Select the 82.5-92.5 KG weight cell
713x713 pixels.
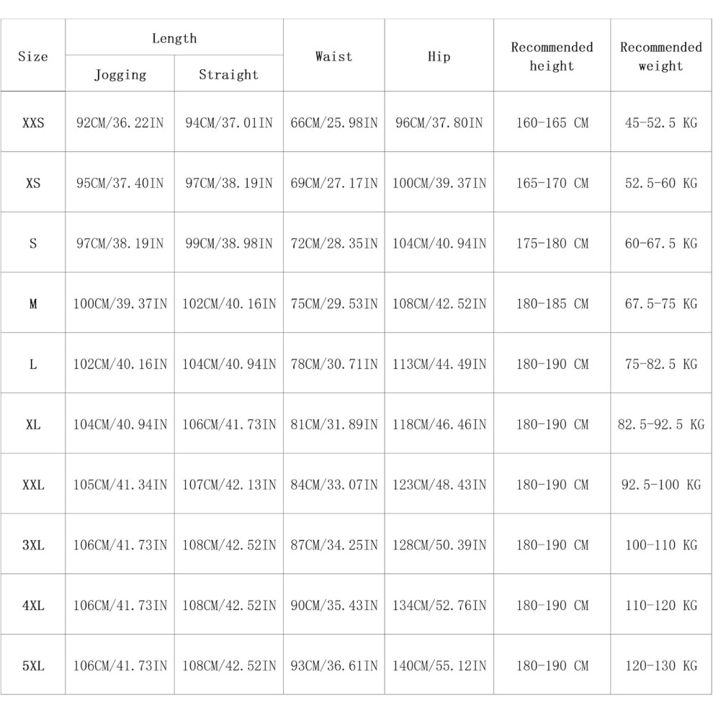pos(661,424)
